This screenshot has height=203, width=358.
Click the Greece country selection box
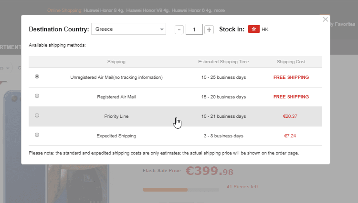128,29
